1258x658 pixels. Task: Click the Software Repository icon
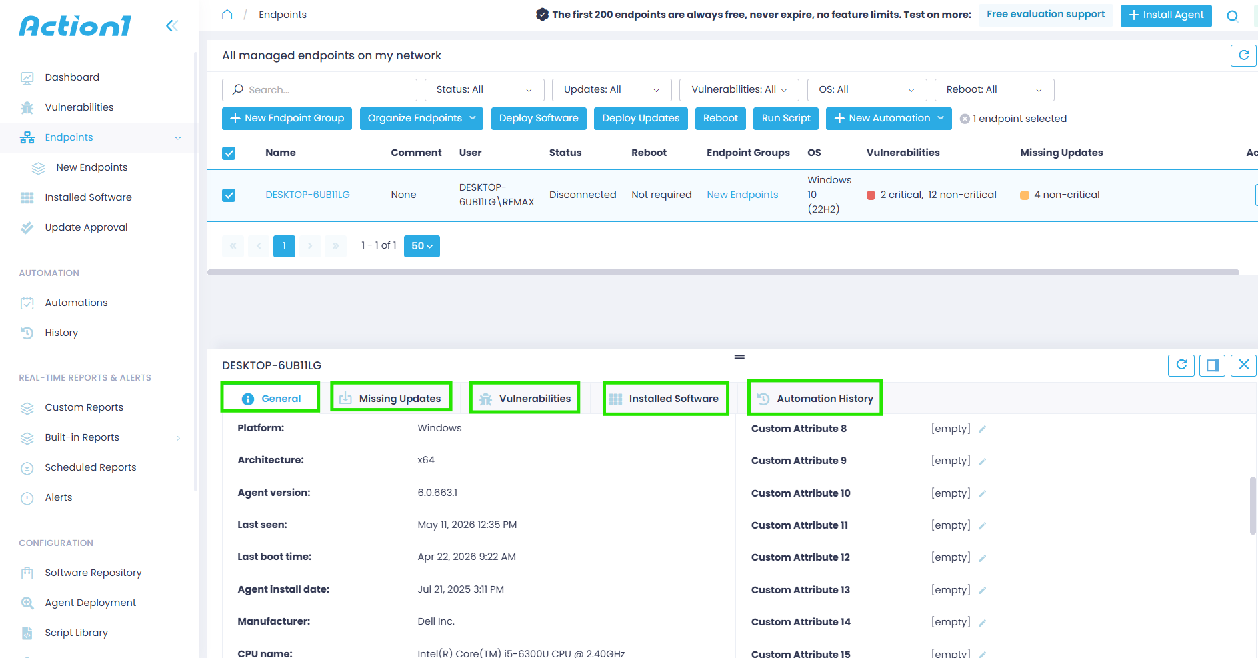pyautogui.click(x=27, y=573)
